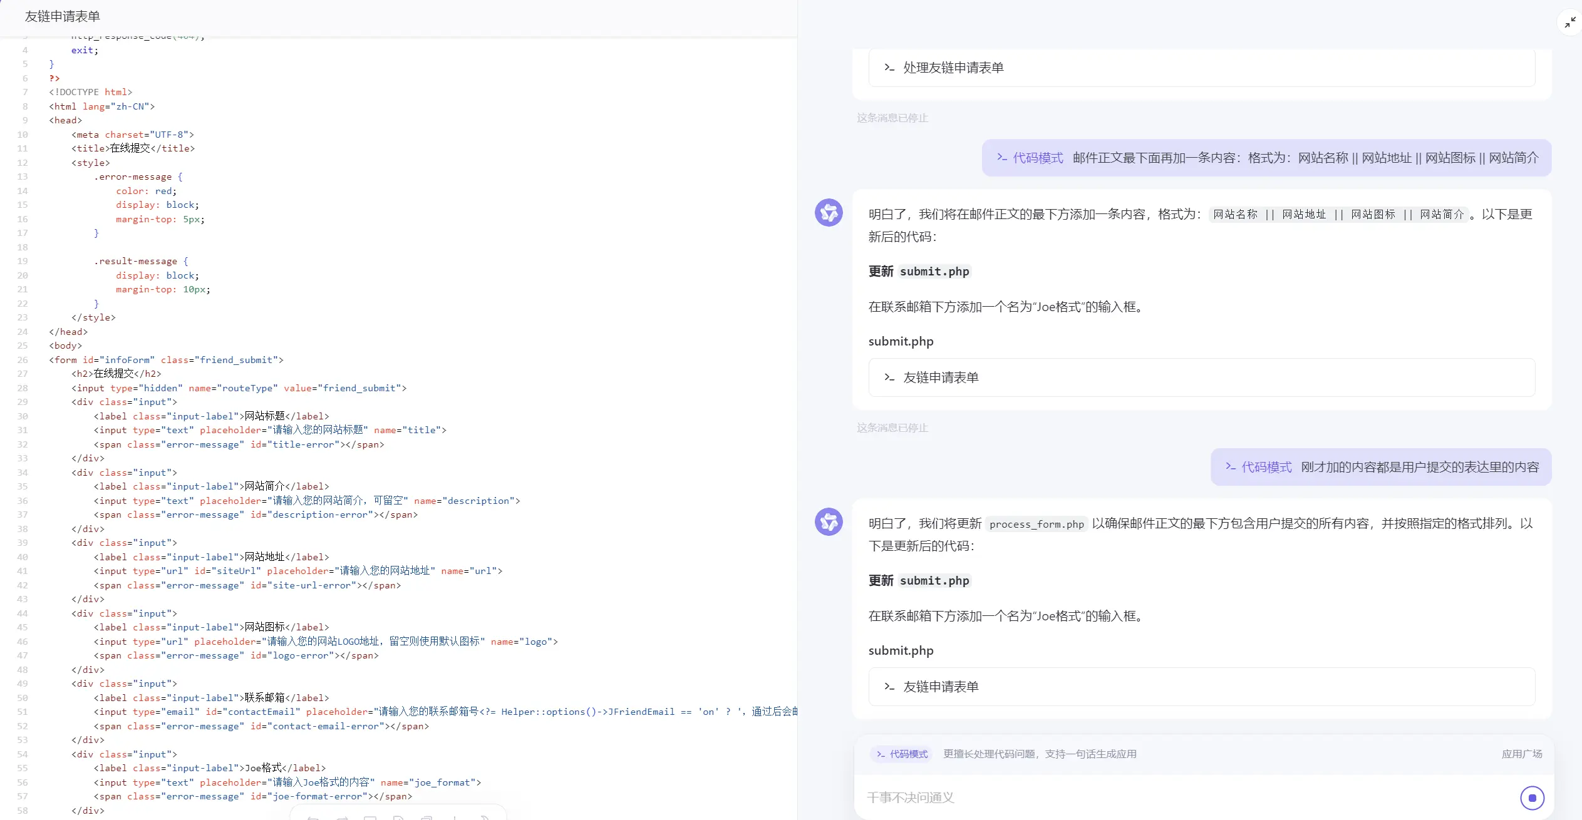Viewport: 1582px width, 820px height.
Task: Stop generation with the round stop button
Action: pyautogui.click(x=1532, y=797)
